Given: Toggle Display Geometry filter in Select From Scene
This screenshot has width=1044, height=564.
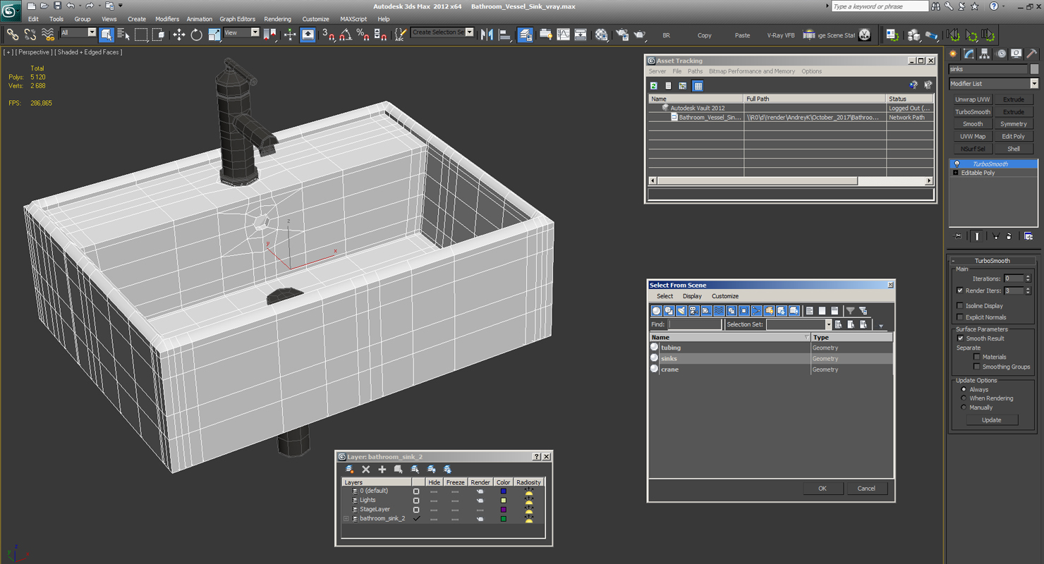Looking at the screenshot, I should tap(656, 310).
